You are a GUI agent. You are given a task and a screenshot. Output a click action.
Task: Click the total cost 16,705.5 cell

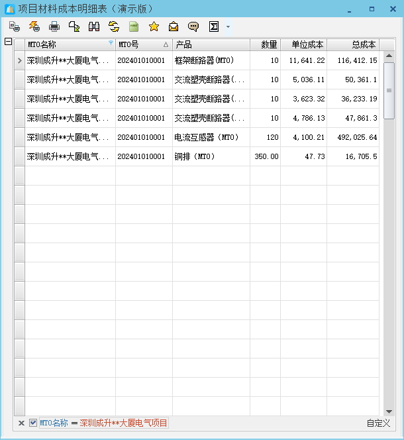coord(353,156)
